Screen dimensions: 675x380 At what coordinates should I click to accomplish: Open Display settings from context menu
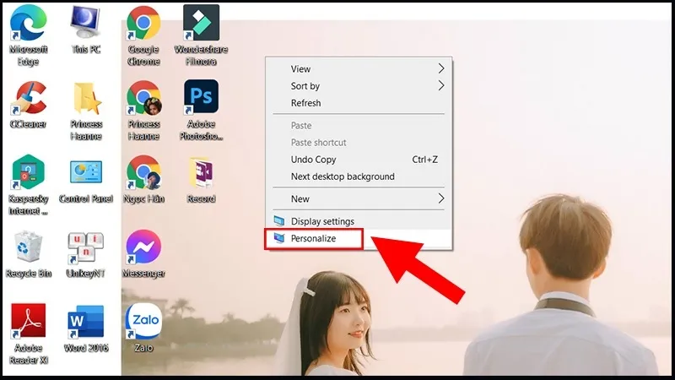[x=322, y=221]
